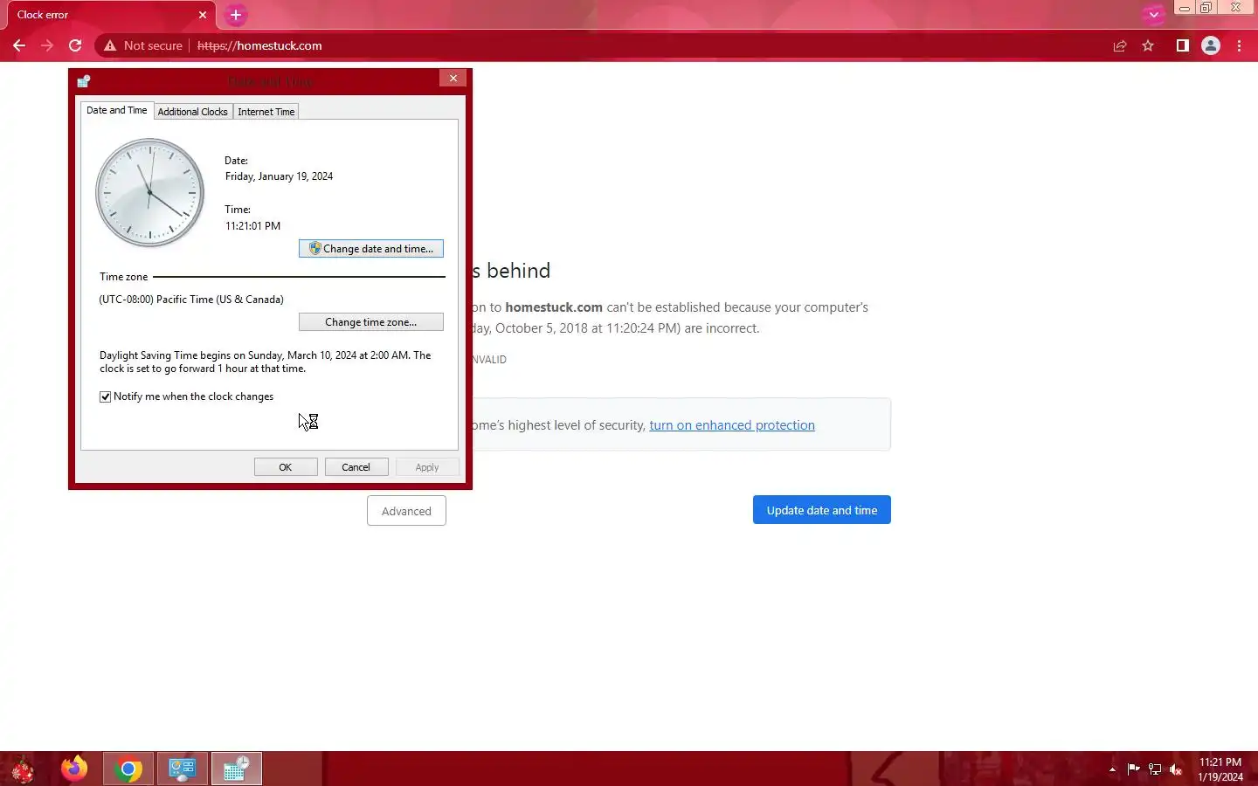Click the Date and Time dialog title icon
The image size is (1258, 786).
pyautogui.click(x=84, y=81)
